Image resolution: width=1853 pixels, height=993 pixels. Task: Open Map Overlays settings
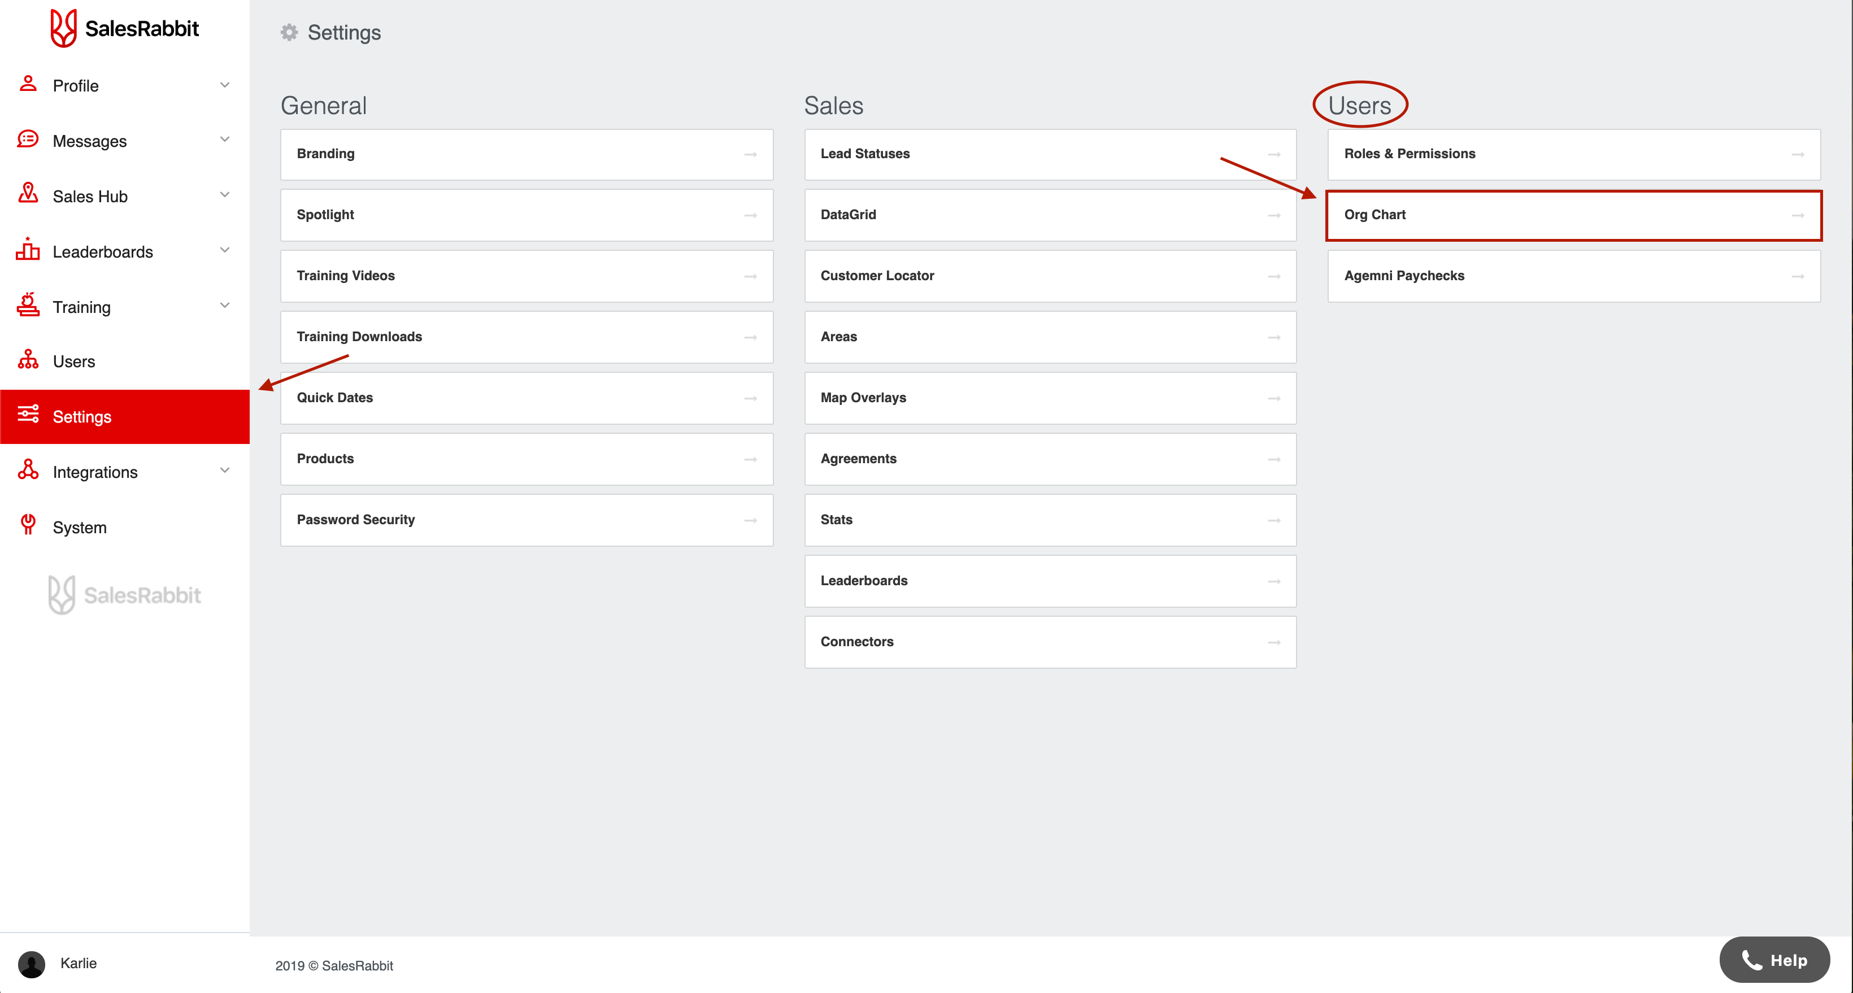tap(1050, 398)
